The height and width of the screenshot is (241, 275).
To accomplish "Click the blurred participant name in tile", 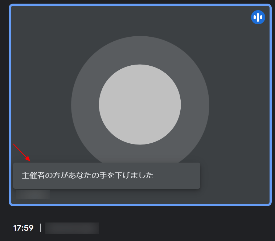I will [x=33, y=194].
